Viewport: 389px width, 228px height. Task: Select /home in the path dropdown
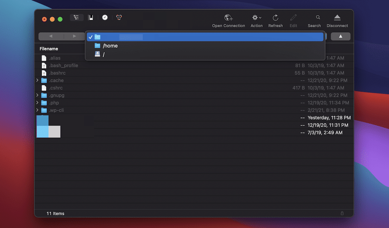[110, 45]
